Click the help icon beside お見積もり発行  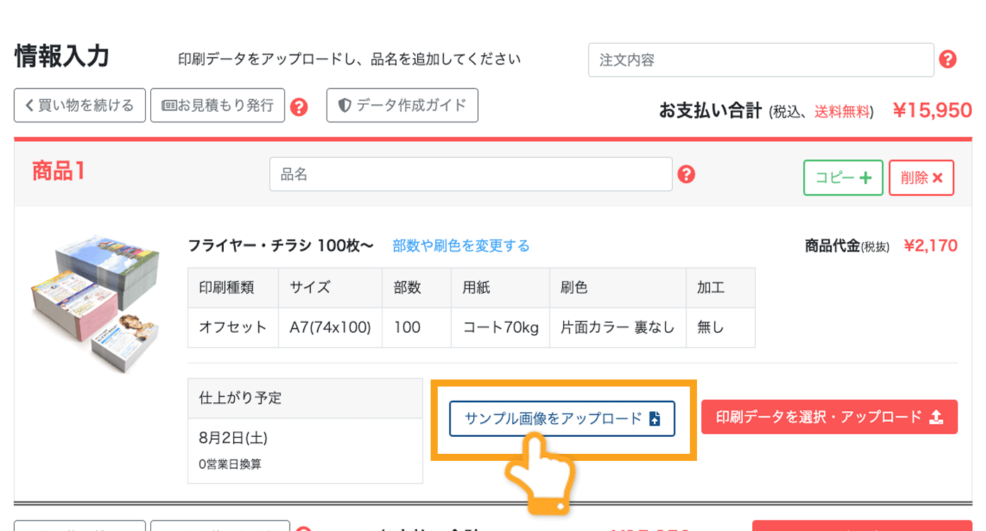pos(300,105)
